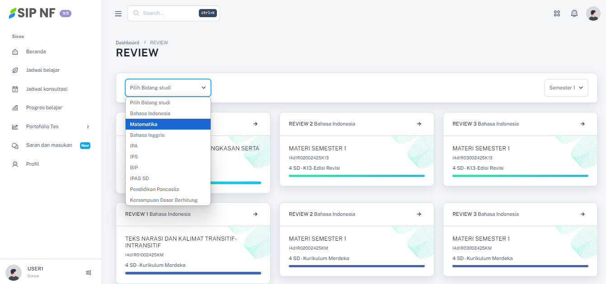Click progress bar on REVIEW 3 Kurikulum Merdeka card

click(x=520, y=266)
